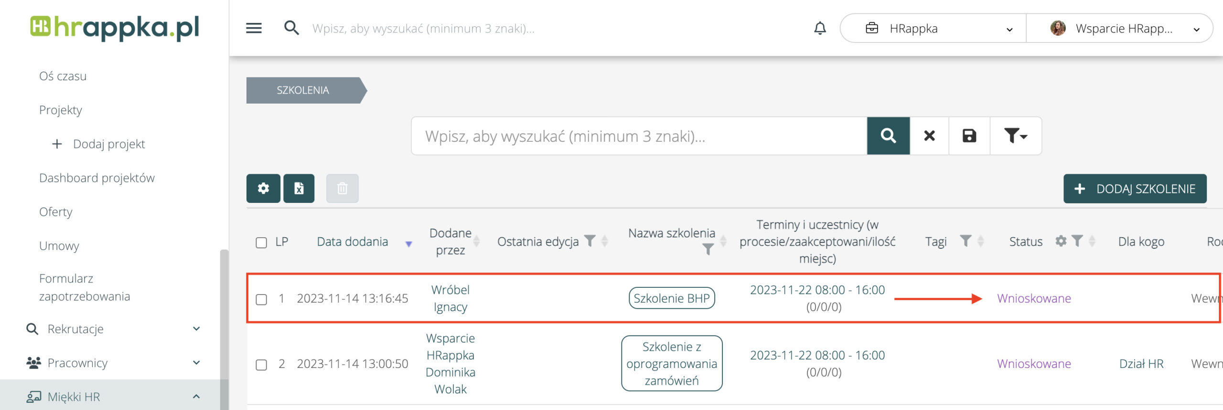Open the table settings gear button
This screenshot has width=1223, height=410.
(x=263, y=189)
